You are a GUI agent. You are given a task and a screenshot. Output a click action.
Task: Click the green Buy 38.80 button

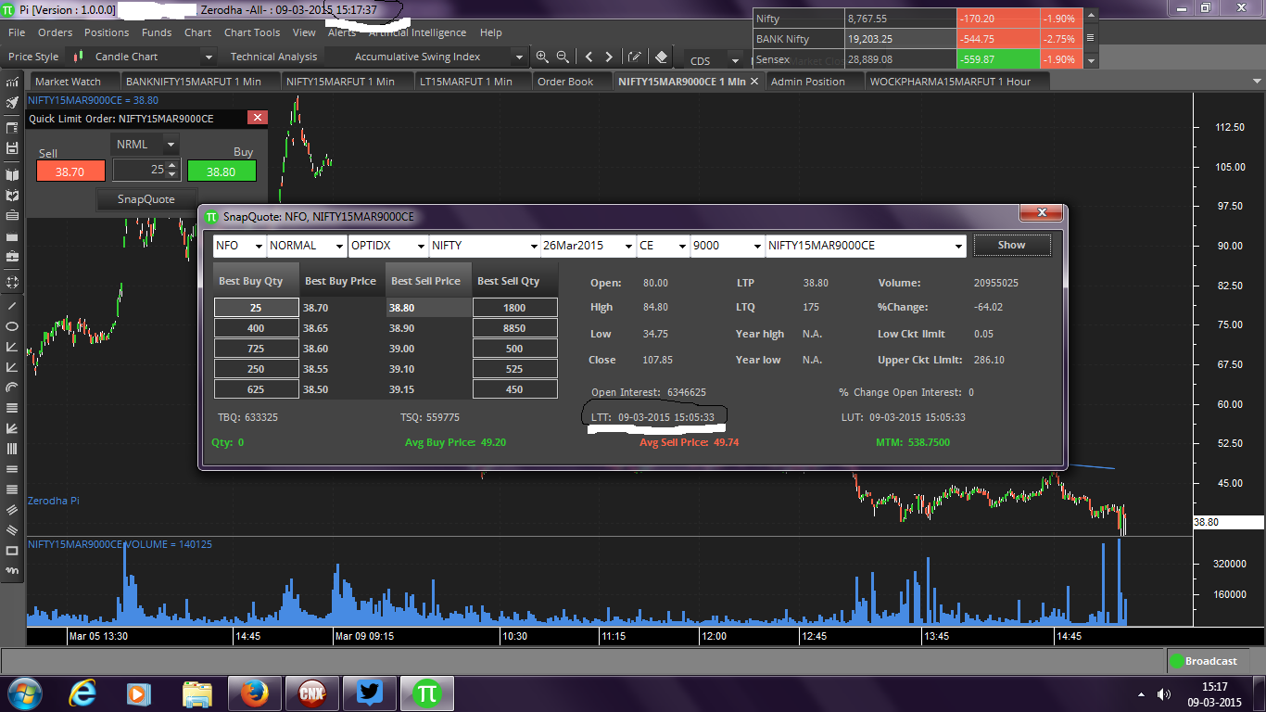click(x=221, y=172)
